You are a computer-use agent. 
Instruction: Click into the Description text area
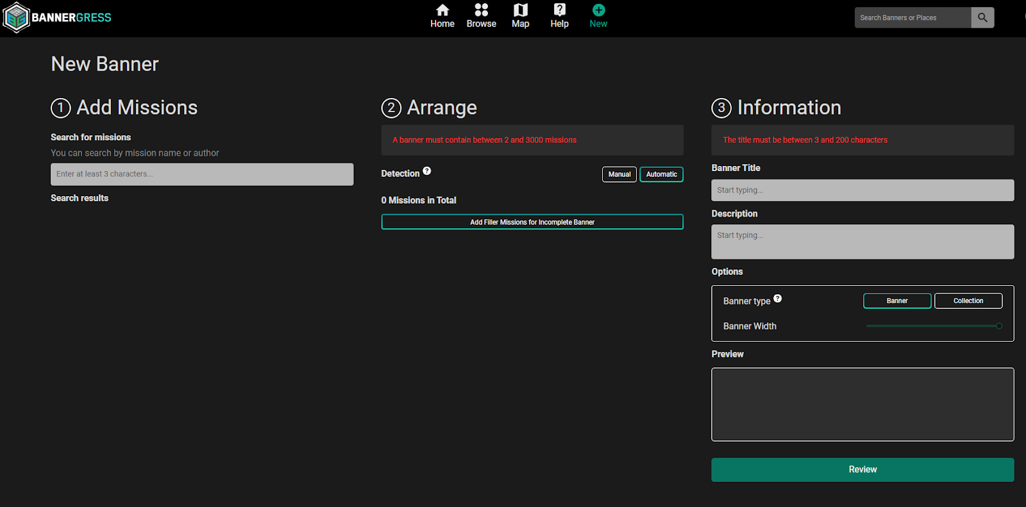862,242
